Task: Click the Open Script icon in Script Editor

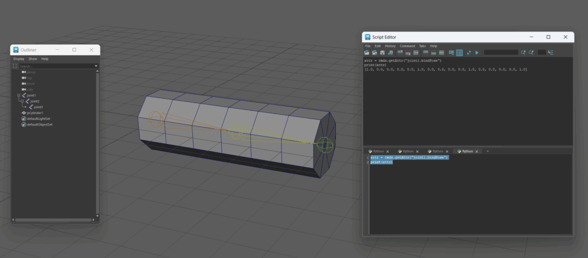Action: pyautogui.click(x=367, y=53)
